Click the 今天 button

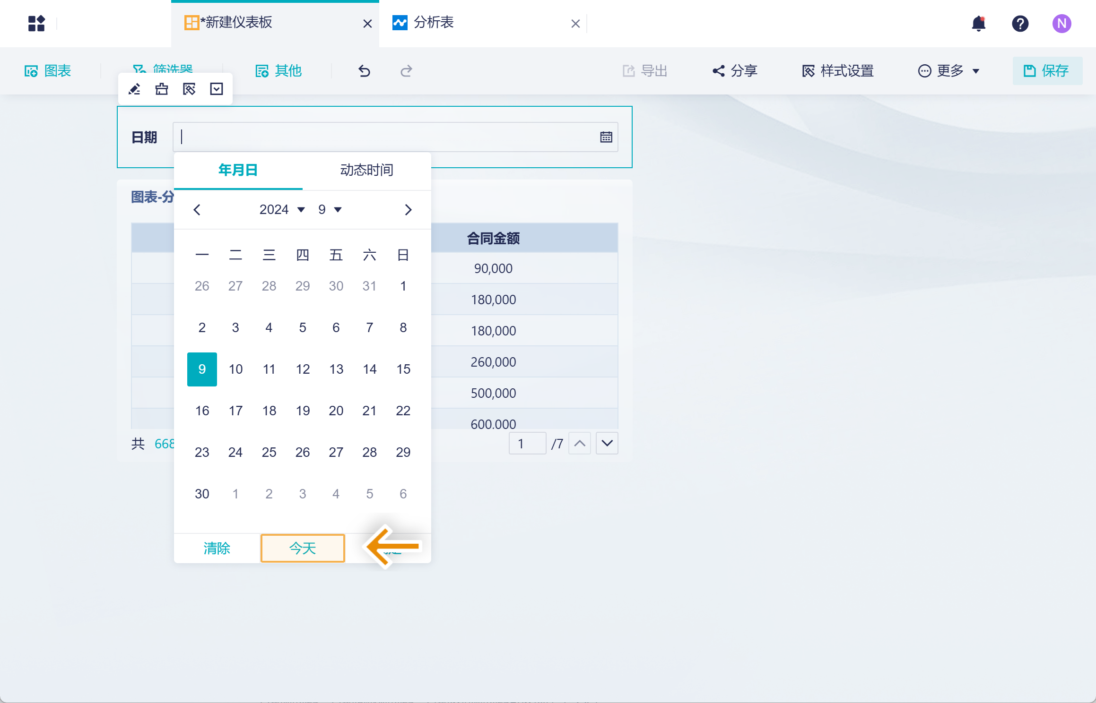303,548
